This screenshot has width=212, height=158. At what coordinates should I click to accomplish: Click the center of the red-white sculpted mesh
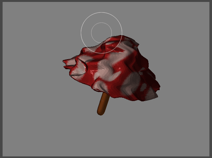point(113,69)
